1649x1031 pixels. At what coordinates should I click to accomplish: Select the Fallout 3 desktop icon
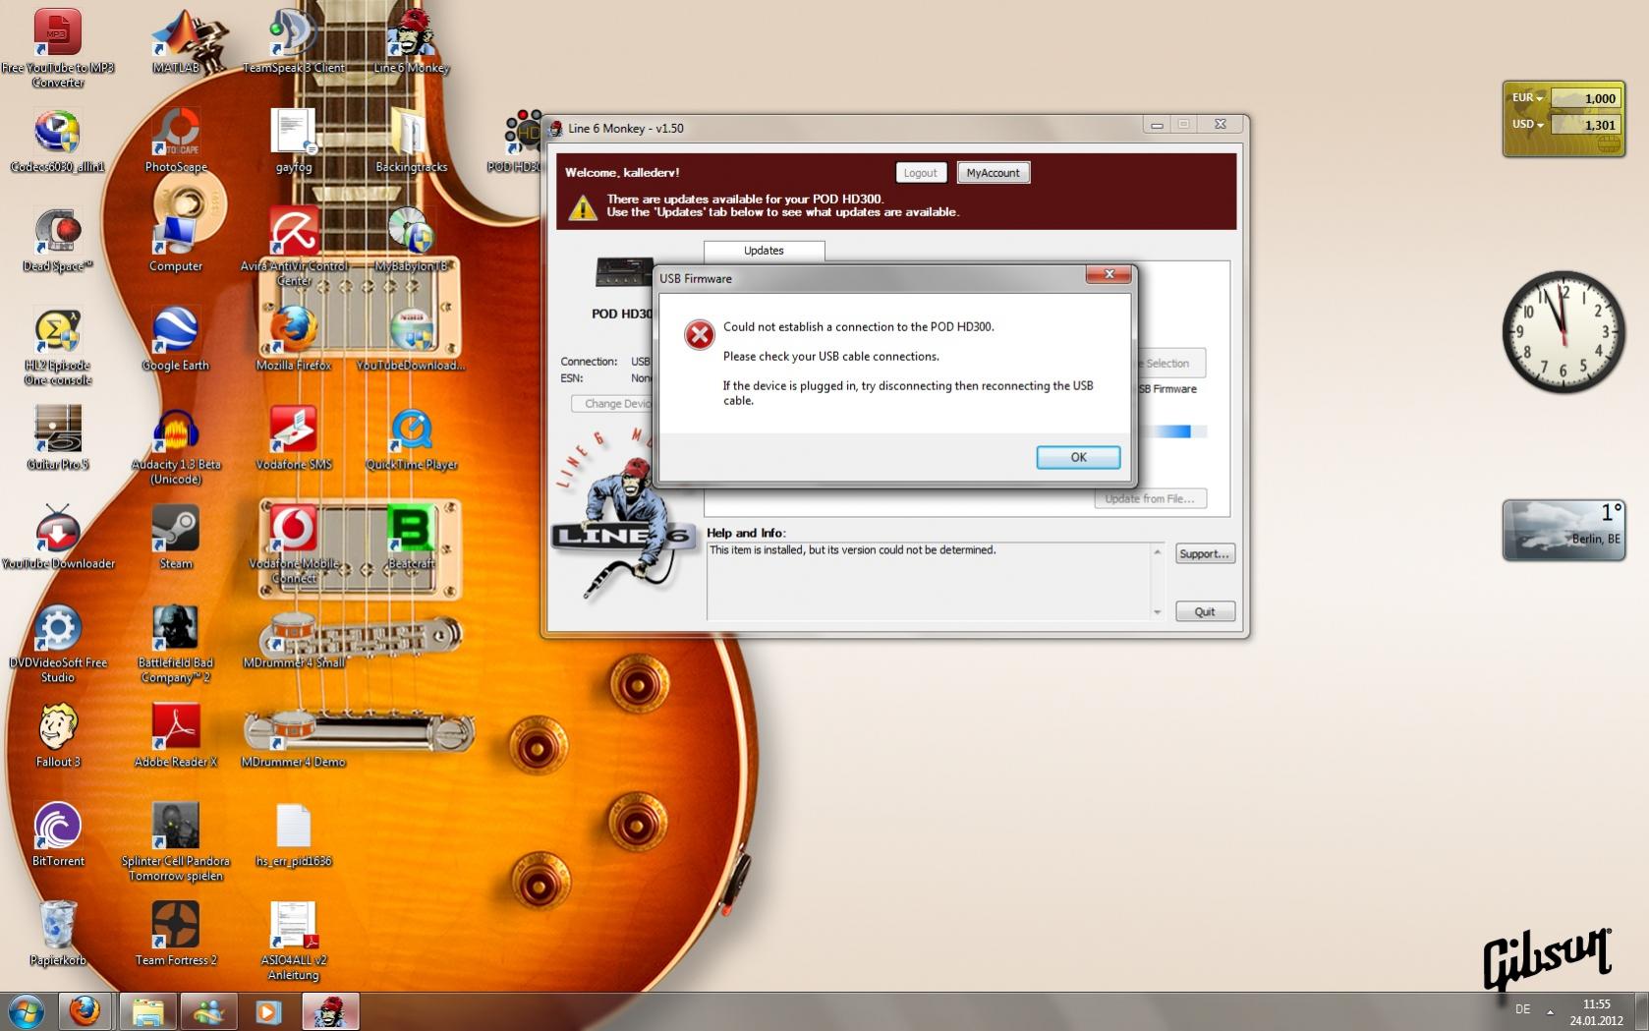[x=57, y=736]
